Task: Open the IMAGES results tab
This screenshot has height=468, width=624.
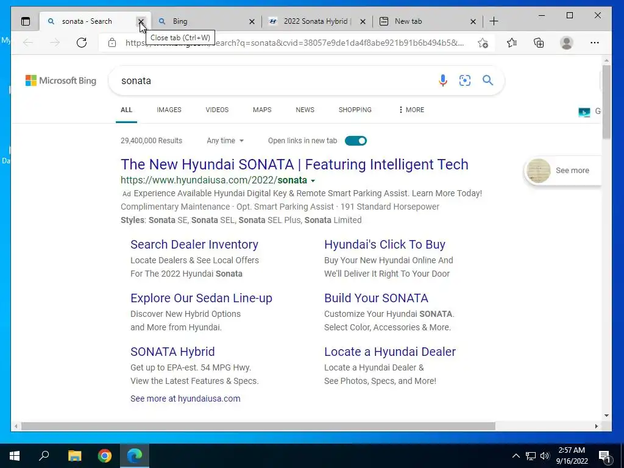Action: (x=169, y=110)
